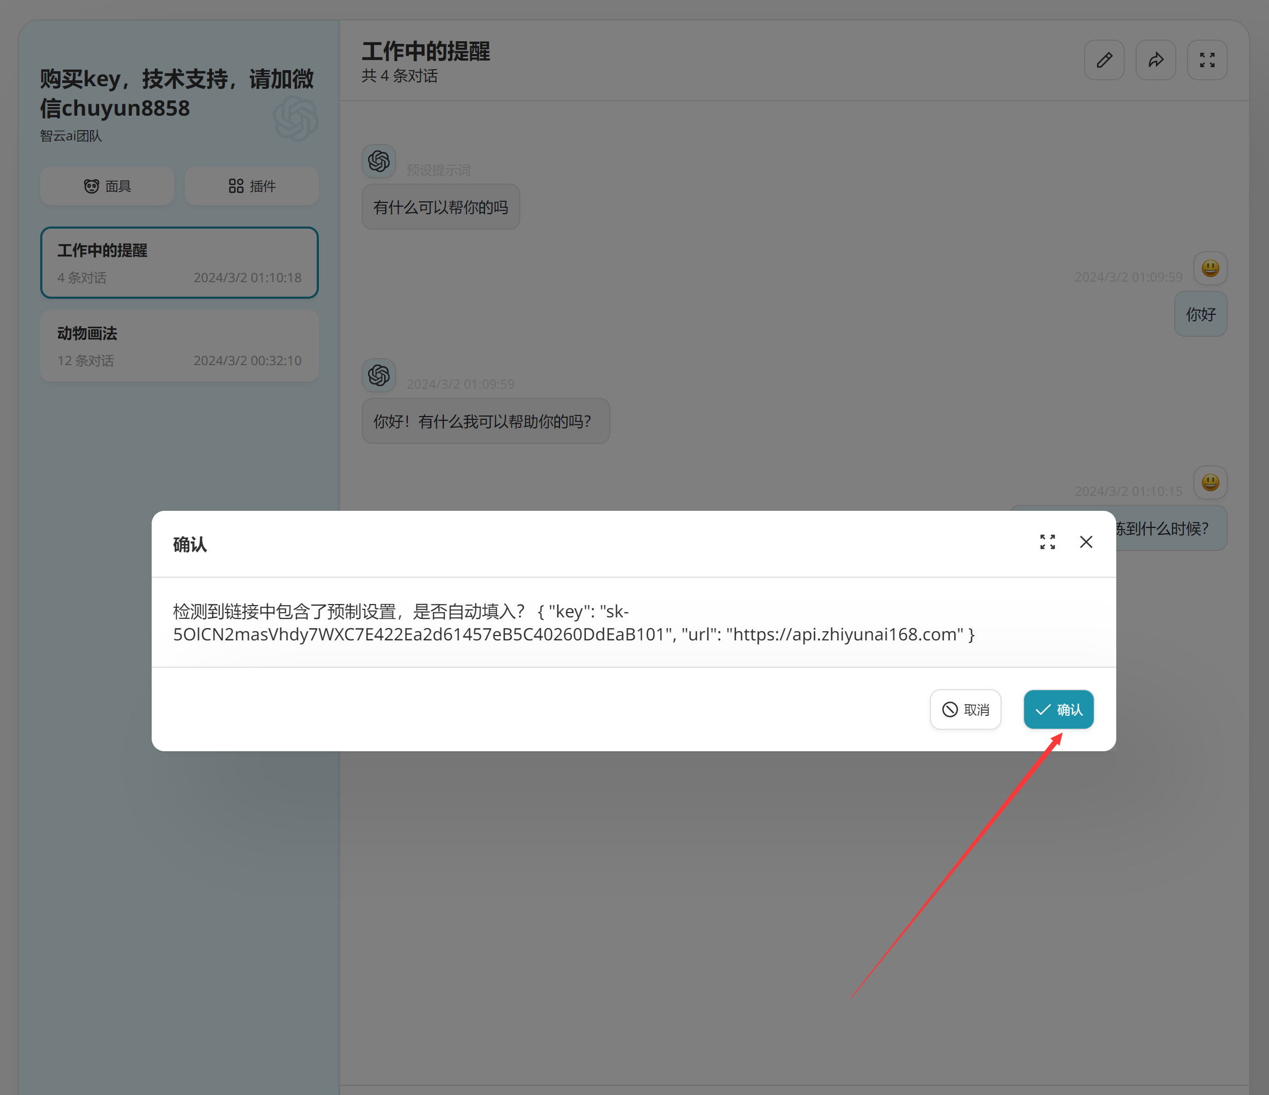
Task: Click the 你好!有什么我可以帮助你的吗 reply
Action: pyautogui.click(x=485, y=421)
